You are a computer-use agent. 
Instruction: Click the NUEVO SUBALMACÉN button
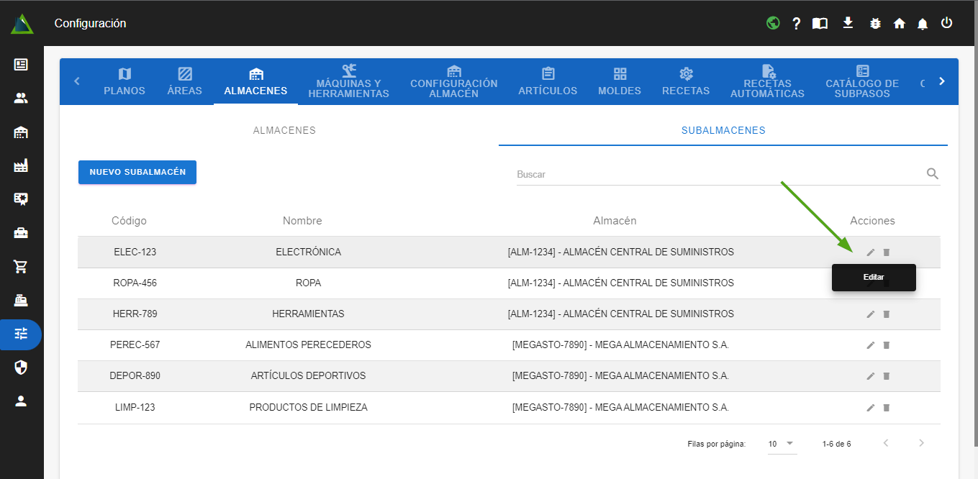coord(137,173)
